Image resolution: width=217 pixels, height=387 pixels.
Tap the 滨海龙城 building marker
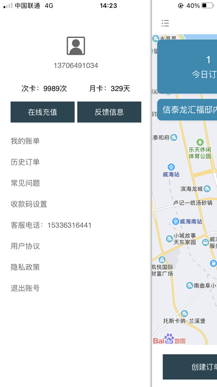click(x=207, y=189)
